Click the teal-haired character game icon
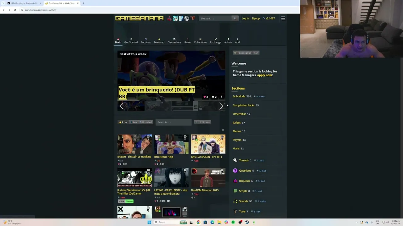The image size is (403, 226). click(175, 19)
